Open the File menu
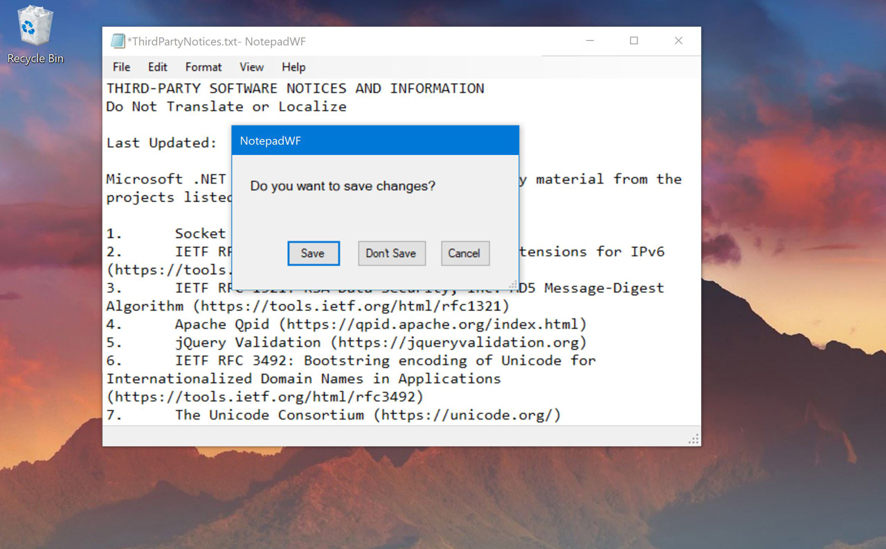This screenshot has width=886, height=549. coord(121,67)
